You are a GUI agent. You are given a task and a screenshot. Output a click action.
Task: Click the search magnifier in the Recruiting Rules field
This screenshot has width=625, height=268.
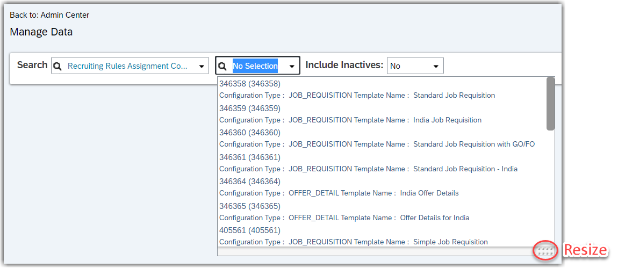pyautogui.click(x=58, y=66)
